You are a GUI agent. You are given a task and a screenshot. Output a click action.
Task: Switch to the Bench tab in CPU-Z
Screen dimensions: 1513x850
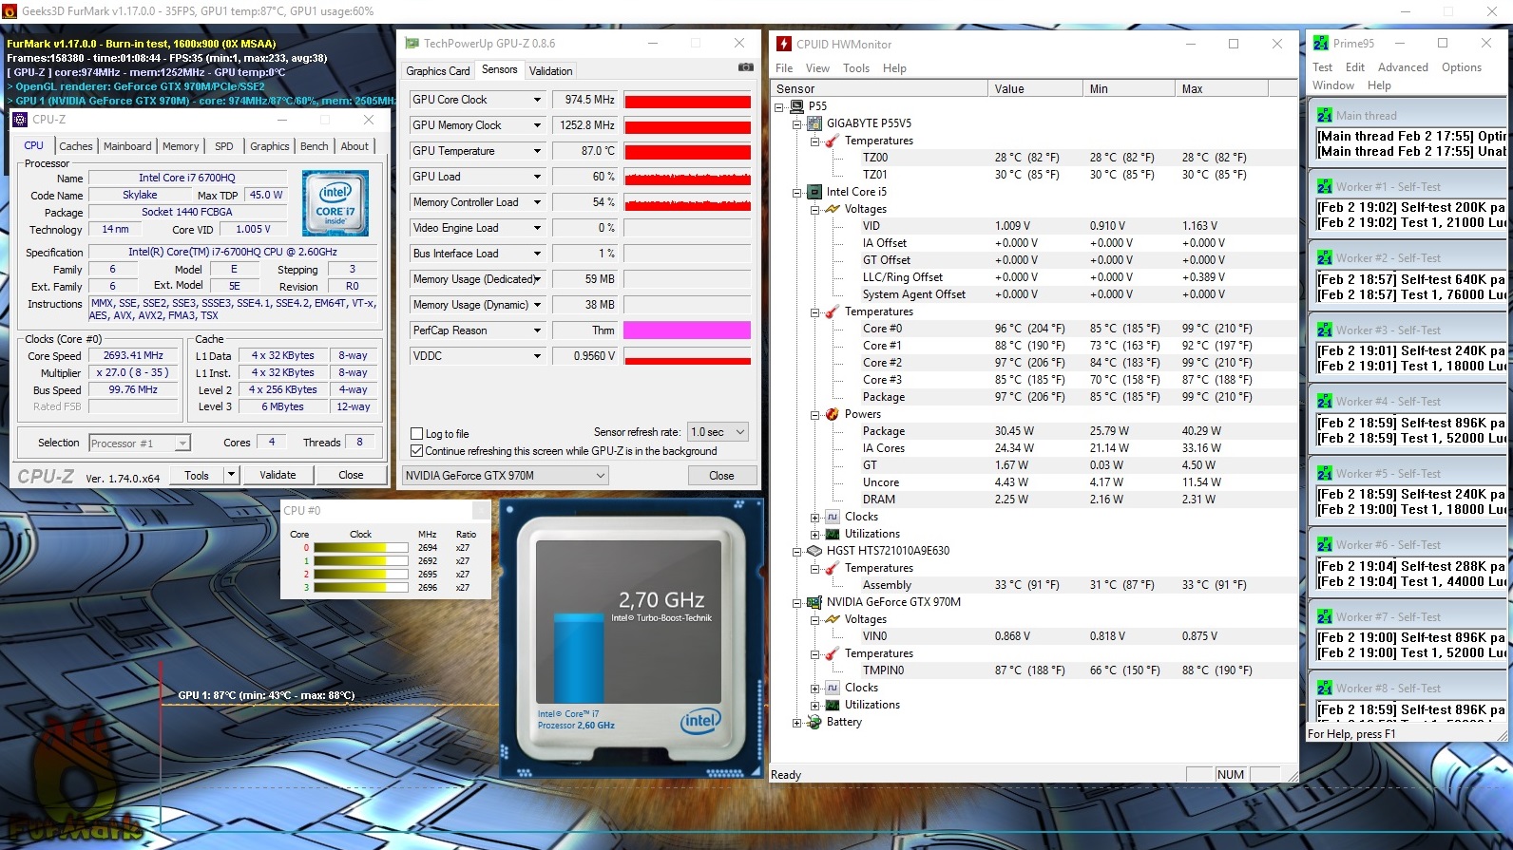[x=315, y=146]
